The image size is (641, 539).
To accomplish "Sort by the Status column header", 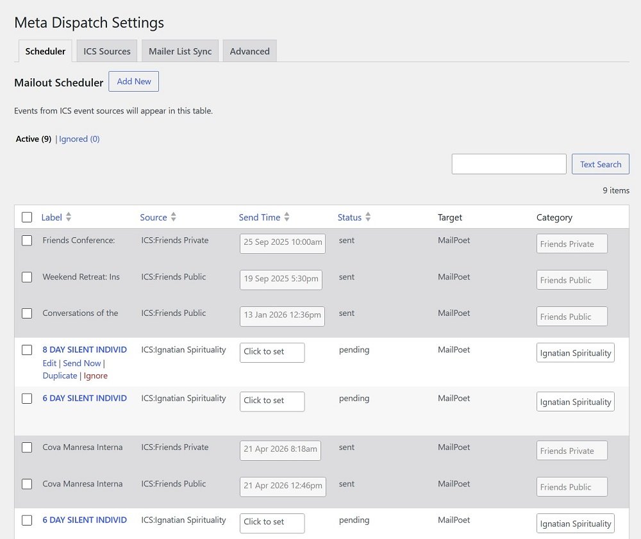I will [349, 217].
